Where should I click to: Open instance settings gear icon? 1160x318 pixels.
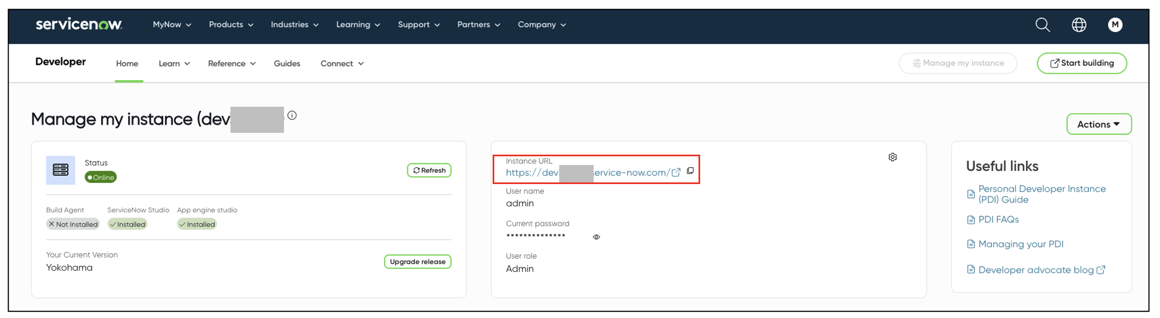point(892,157)
